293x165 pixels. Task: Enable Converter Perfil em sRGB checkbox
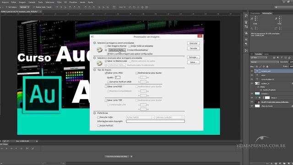point(108,82)
